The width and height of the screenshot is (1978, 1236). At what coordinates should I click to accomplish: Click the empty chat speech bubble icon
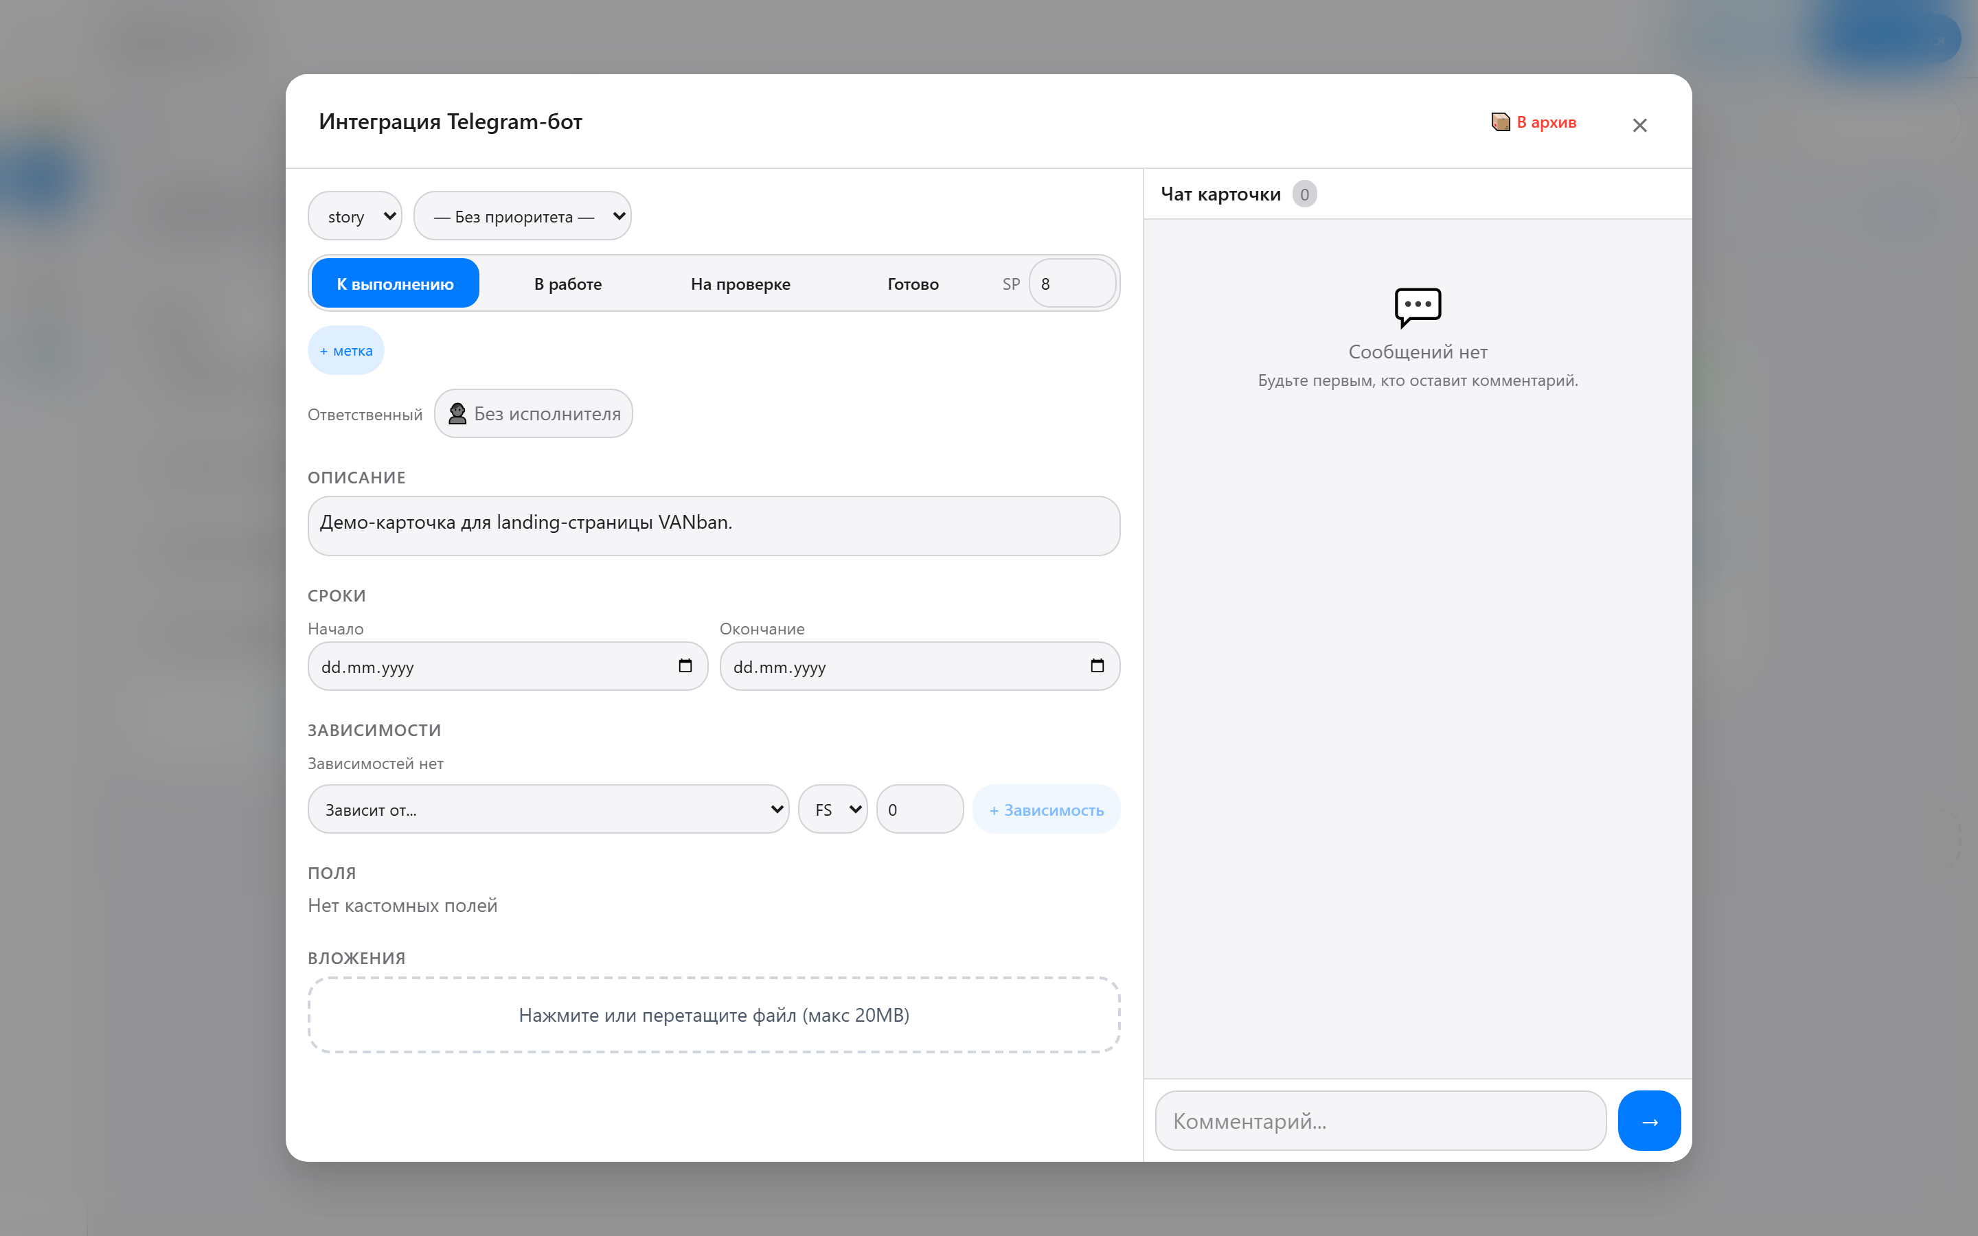1418,308
